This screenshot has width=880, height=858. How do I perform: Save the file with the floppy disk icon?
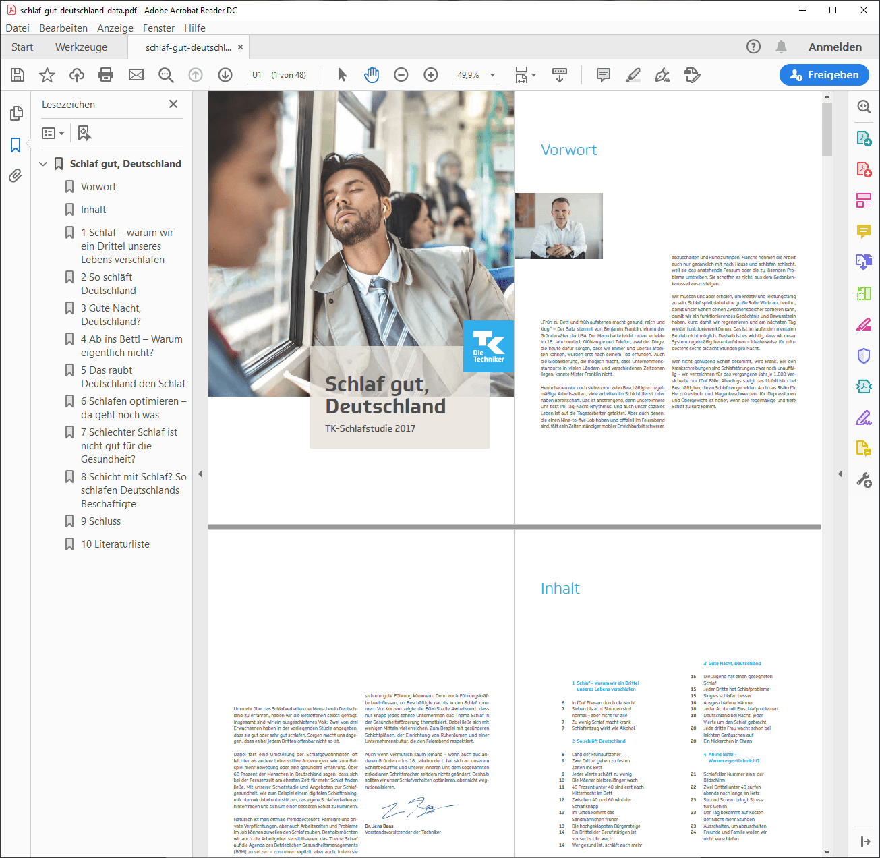point(18,75)
